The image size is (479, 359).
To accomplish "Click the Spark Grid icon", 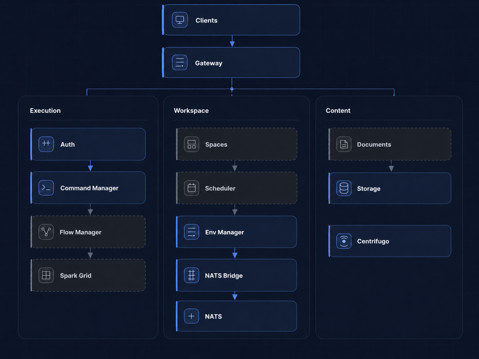I will pyautogui.click(x=46, y=275).
